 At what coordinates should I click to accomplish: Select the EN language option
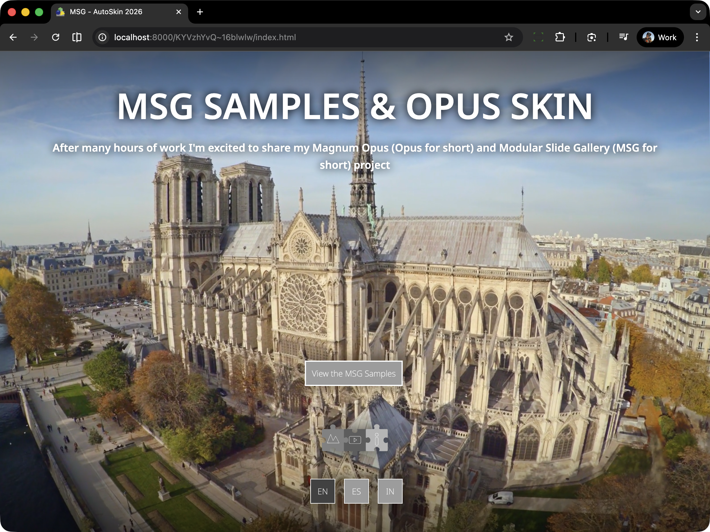[x=322, y=491]
